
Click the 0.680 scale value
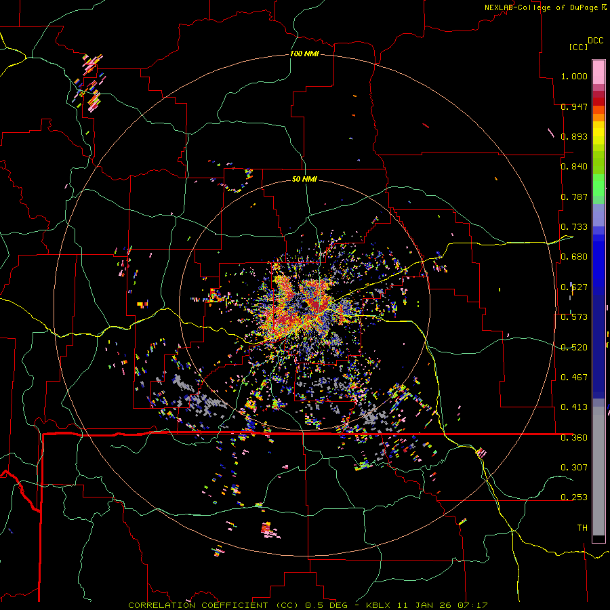[574, 257]
